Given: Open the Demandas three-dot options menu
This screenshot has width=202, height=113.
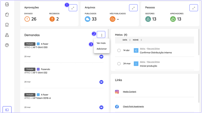Looking at the screenshot, I should coord(101,34).
